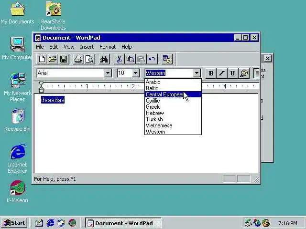
Task: Click the Align Left button in format bar
Action: (x=257, y=73)
